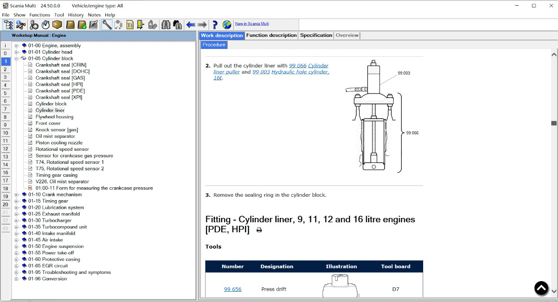Open the History menu
The height and width of the screenshot is (302, 558).
[x=76, y=15]
